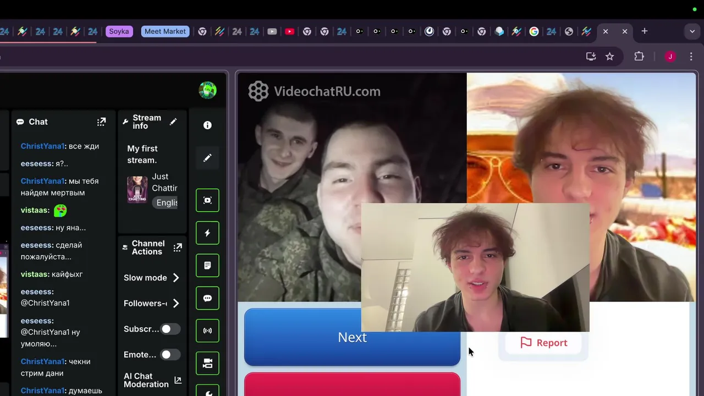The image size is (704, 396).
Task: Open AI Chat Moderation external link icon
Action: click(x=178, y=380)
